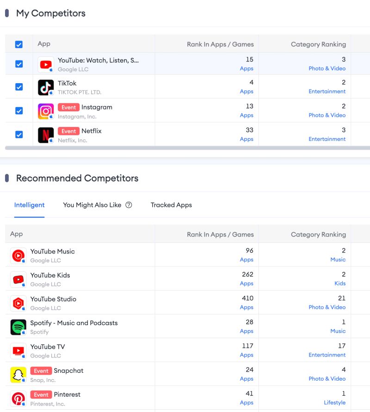Click the Snapchat app icon
The image size is (370, 412).
[x=18, y=374]
